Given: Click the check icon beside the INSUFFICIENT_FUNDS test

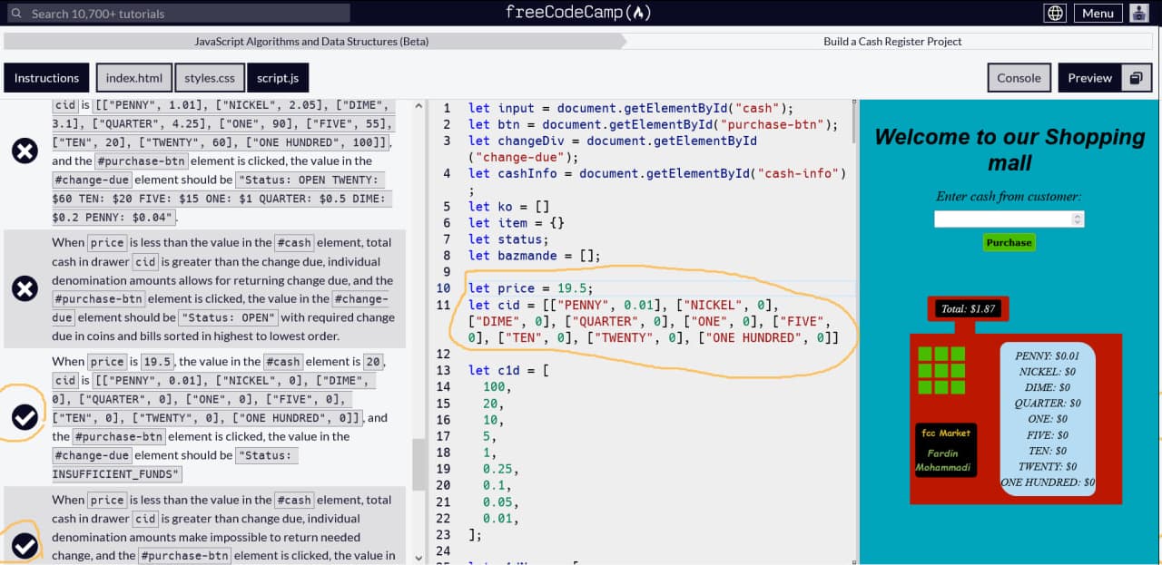Looking at the screenshot, I should [x=25, y=417].
